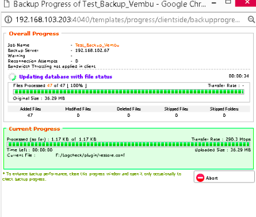256x217 pixels.
Task: Click the Test_Backup_Vembu job name text
Action: pos(97,45)
